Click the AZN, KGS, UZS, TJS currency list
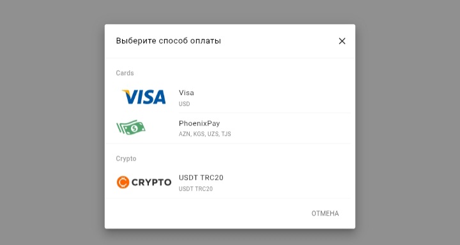Image resolution: width=460 pixels, height=245 pixels. pos(205,134)
